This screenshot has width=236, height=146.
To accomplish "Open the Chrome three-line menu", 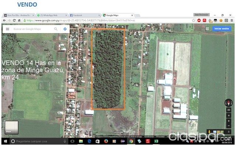I will pos(232,20).
